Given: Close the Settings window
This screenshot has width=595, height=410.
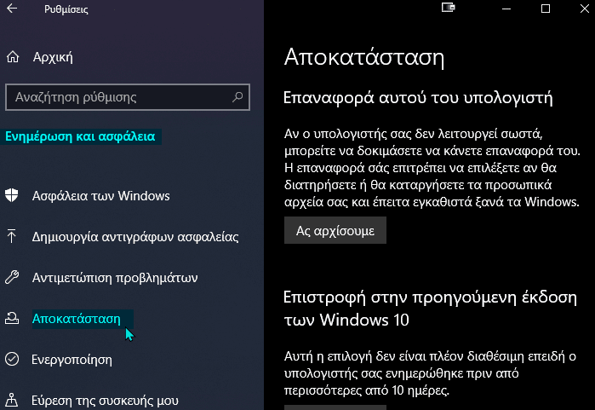Looking at the screenshot, I should click(x=585, y=9).
